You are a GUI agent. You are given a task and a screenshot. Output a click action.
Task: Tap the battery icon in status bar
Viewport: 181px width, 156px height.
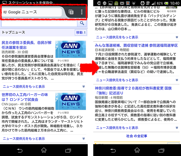pyautogui.click(x=166, y=3)
